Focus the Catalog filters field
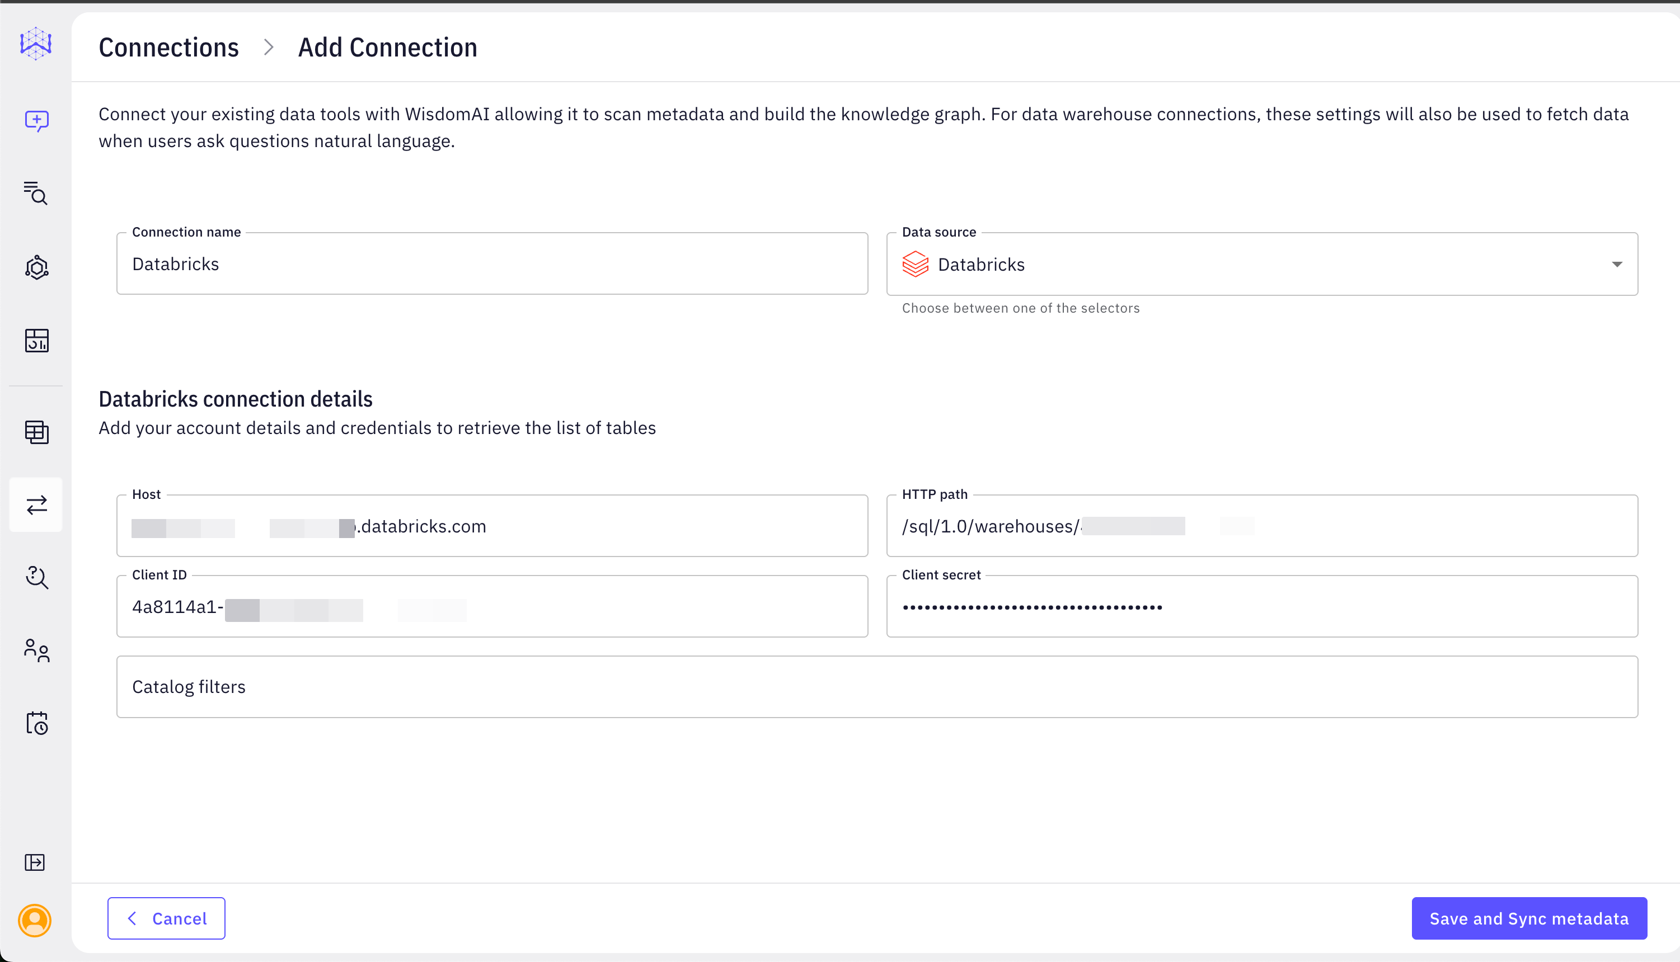Viewport: 1680px width, 962px height. pyautogui.click(x=877, y=687)
